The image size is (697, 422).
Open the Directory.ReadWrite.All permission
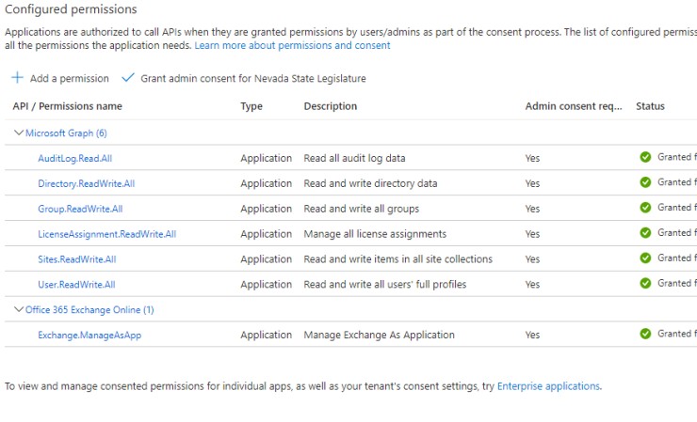pyautogui.click(x=87, y=183)
